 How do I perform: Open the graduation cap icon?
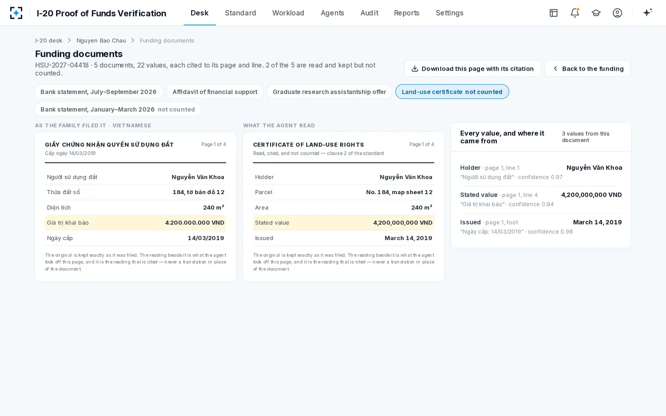[x=596, y=13]
